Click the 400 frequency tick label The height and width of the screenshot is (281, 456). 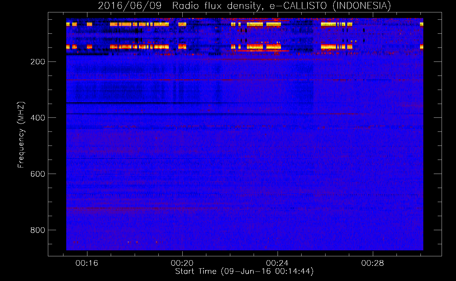[x=38, y=118]
